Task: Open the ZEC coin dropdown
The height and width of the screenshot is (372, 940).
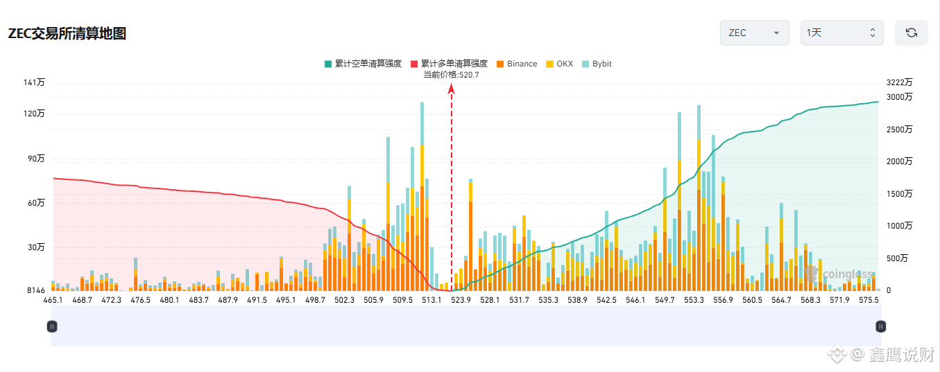Action: pos(754,33)
